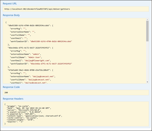Click the "content-length": 1578 header line
Viewport: 152px width, 131px height.
[x=20, y=120]
